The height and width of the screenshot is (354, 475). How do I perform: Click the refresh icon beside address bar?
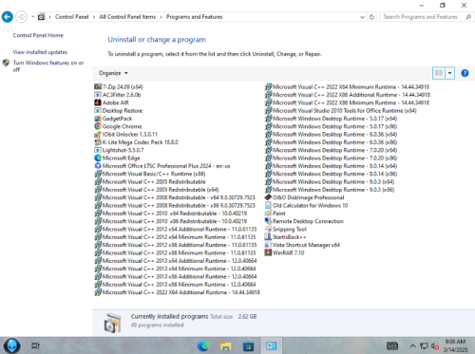(371, 17)
